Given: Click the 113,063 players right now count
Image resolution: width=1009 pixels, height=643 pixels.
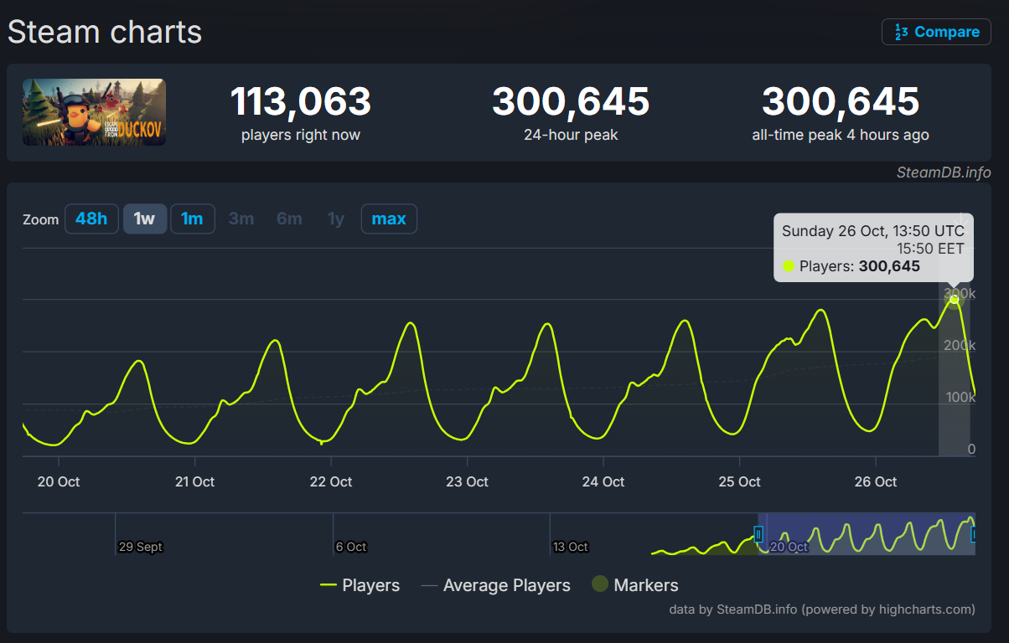Looking at the screenshot, I should click(300, 102).
